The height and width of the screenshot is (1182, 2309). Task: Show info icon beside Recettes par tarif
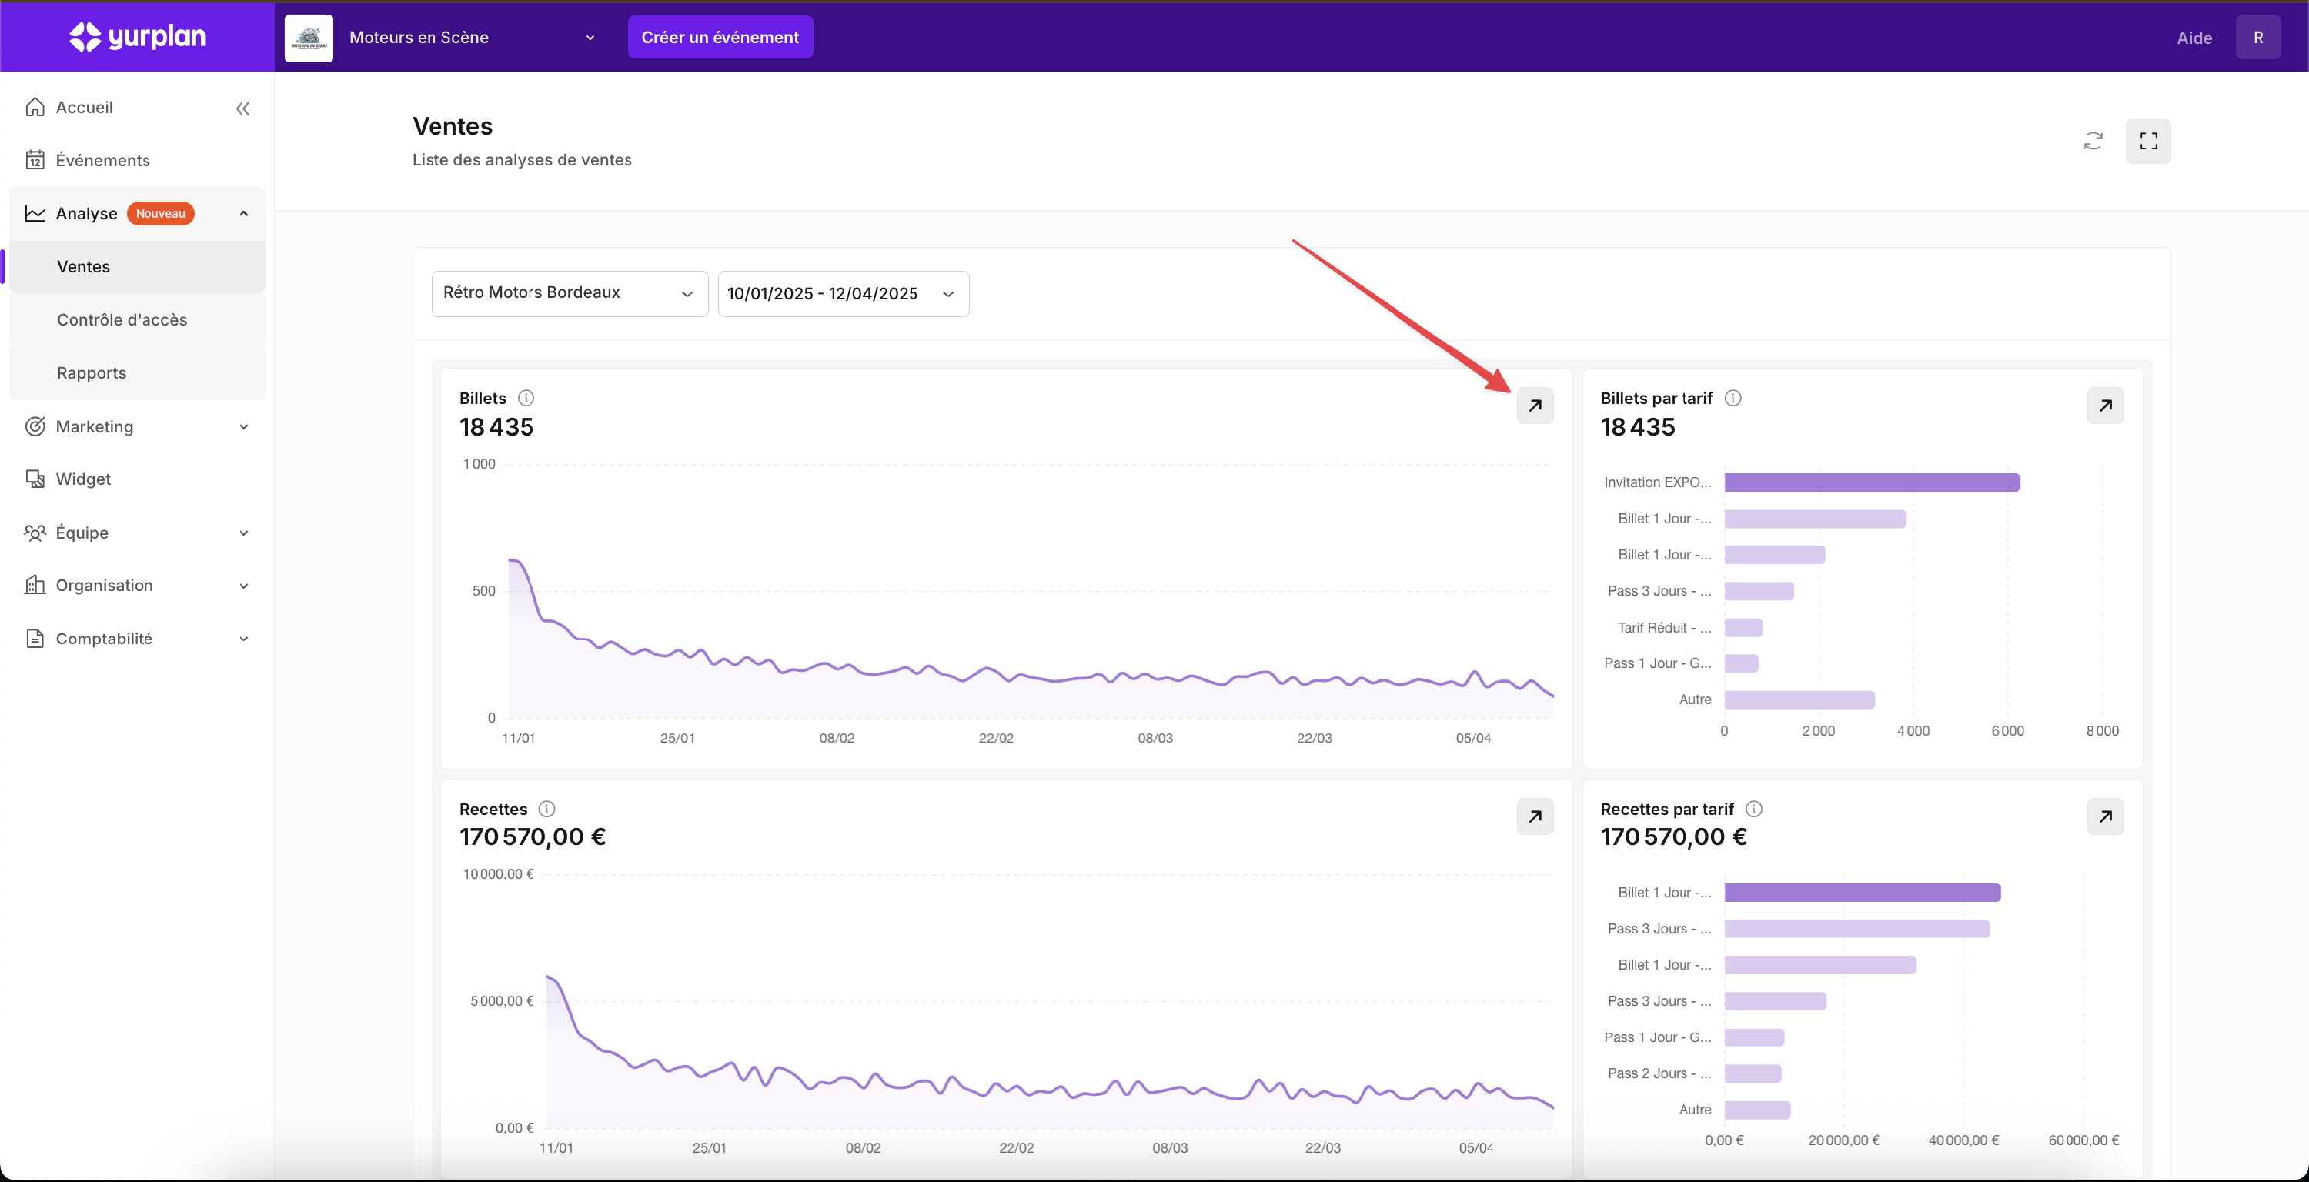click(x=1754, y=808)
